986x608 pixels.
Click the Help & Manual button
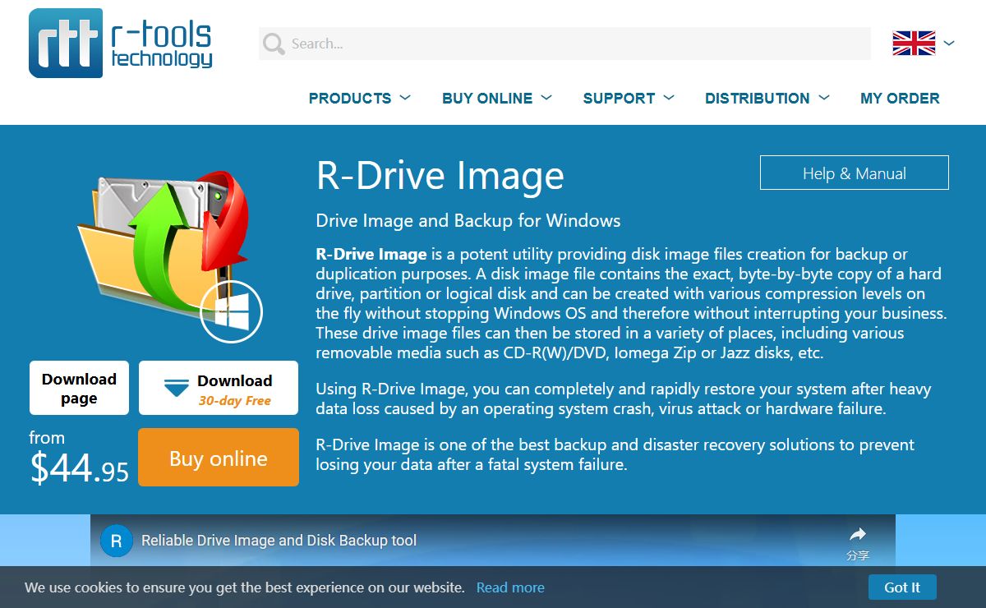pos(854,173)
